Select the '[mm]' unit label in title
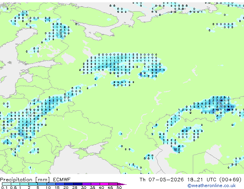 42,180
